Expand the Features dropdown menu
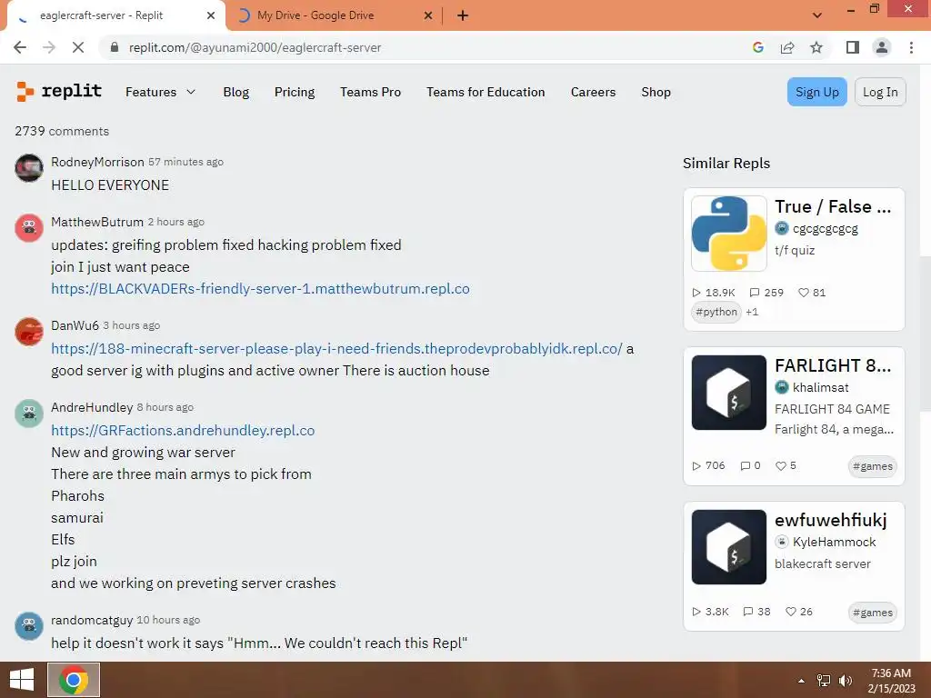Image resolution: width=931 pixels, height=698 pixels. coord(160,92)
